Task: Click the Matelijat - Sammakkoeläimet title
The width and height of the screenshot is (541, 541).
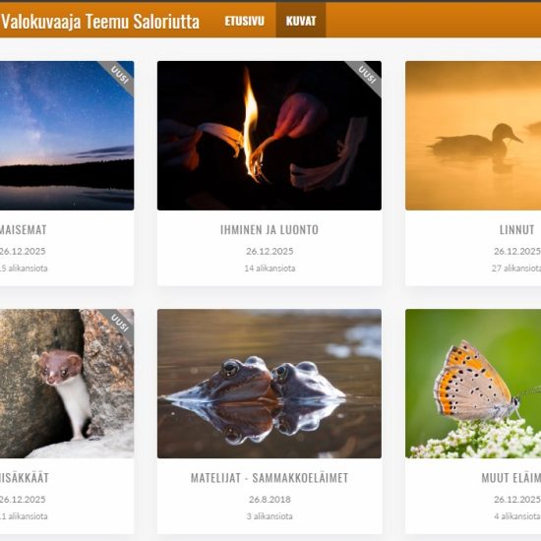Action: [x=270, y=478]
